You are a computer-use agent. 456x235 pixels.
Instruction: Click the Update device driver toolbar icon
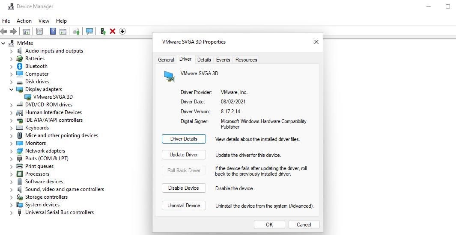76,31
